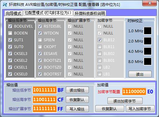The height and width of the screenshot is (117, 159).
Task: Click the BF hex value
Action: tap(61, 90)
